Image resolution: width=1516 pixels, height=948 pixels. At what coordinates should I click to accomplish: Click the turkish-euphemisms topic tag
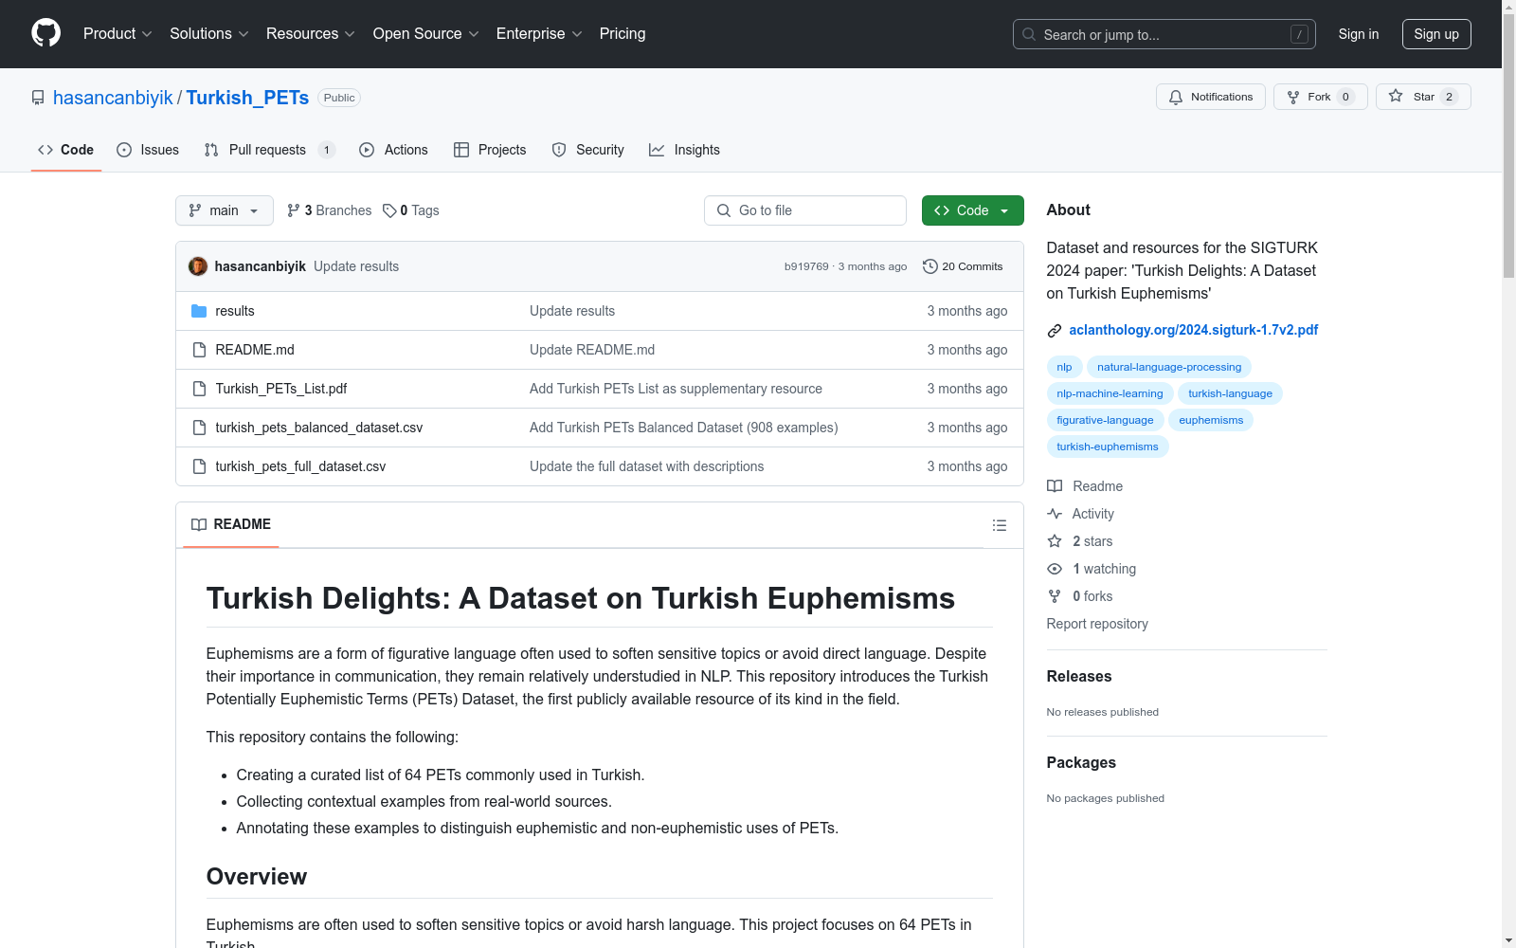click(x=1108, y=447)
